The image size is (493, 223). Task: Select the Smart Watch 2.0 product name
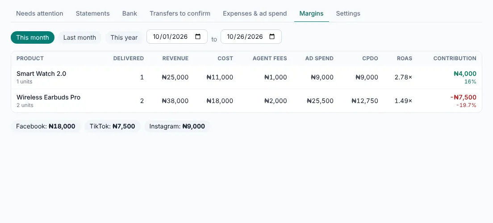(41, 74)
